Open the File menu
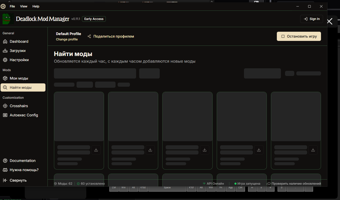Screen dimensions: 340x200 [x=12, y=6]
